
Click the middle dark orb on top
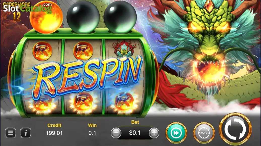coord(83,17)
